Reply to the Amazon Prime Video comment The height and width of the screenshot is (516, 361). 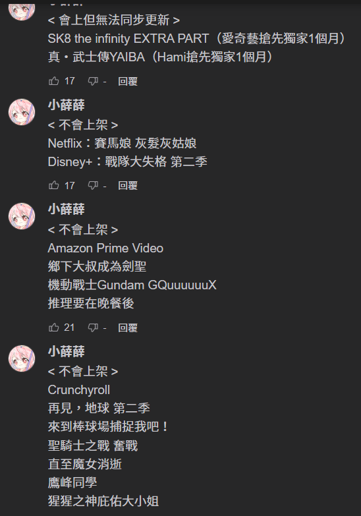128,328
